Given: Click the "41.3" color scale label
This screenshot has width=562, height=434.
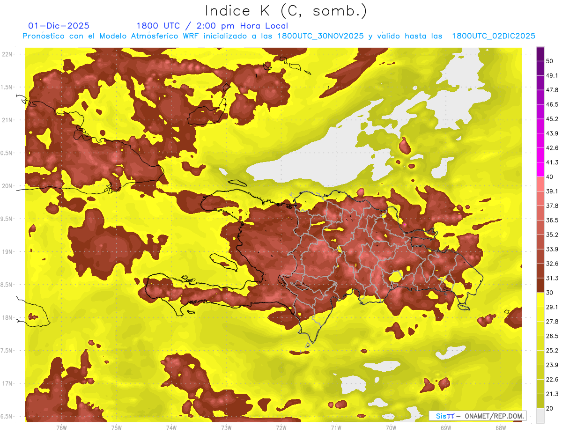Looking at the screenshot, I should (552, 162).
